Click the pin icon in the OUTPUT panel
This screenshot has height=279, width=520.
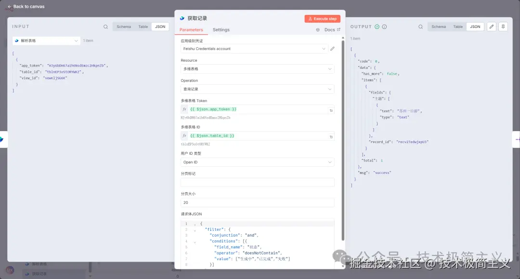pyautogui.click(x=503, y=27)
